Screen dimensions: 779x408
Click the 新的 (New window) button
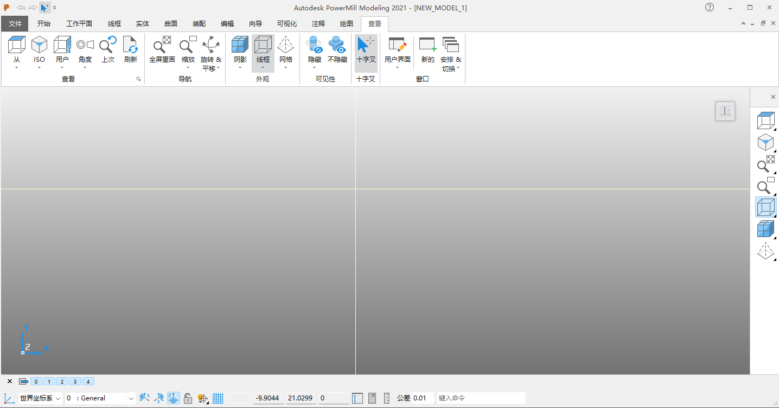coord(427,52)
